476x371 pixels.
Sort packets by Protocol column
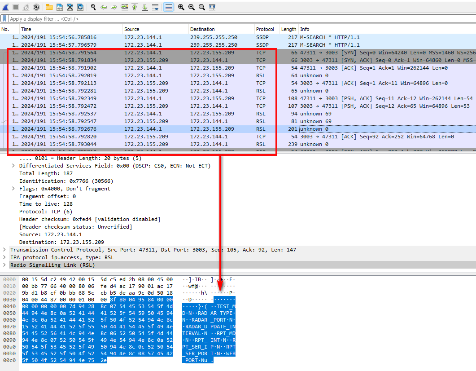pos(267,29)
